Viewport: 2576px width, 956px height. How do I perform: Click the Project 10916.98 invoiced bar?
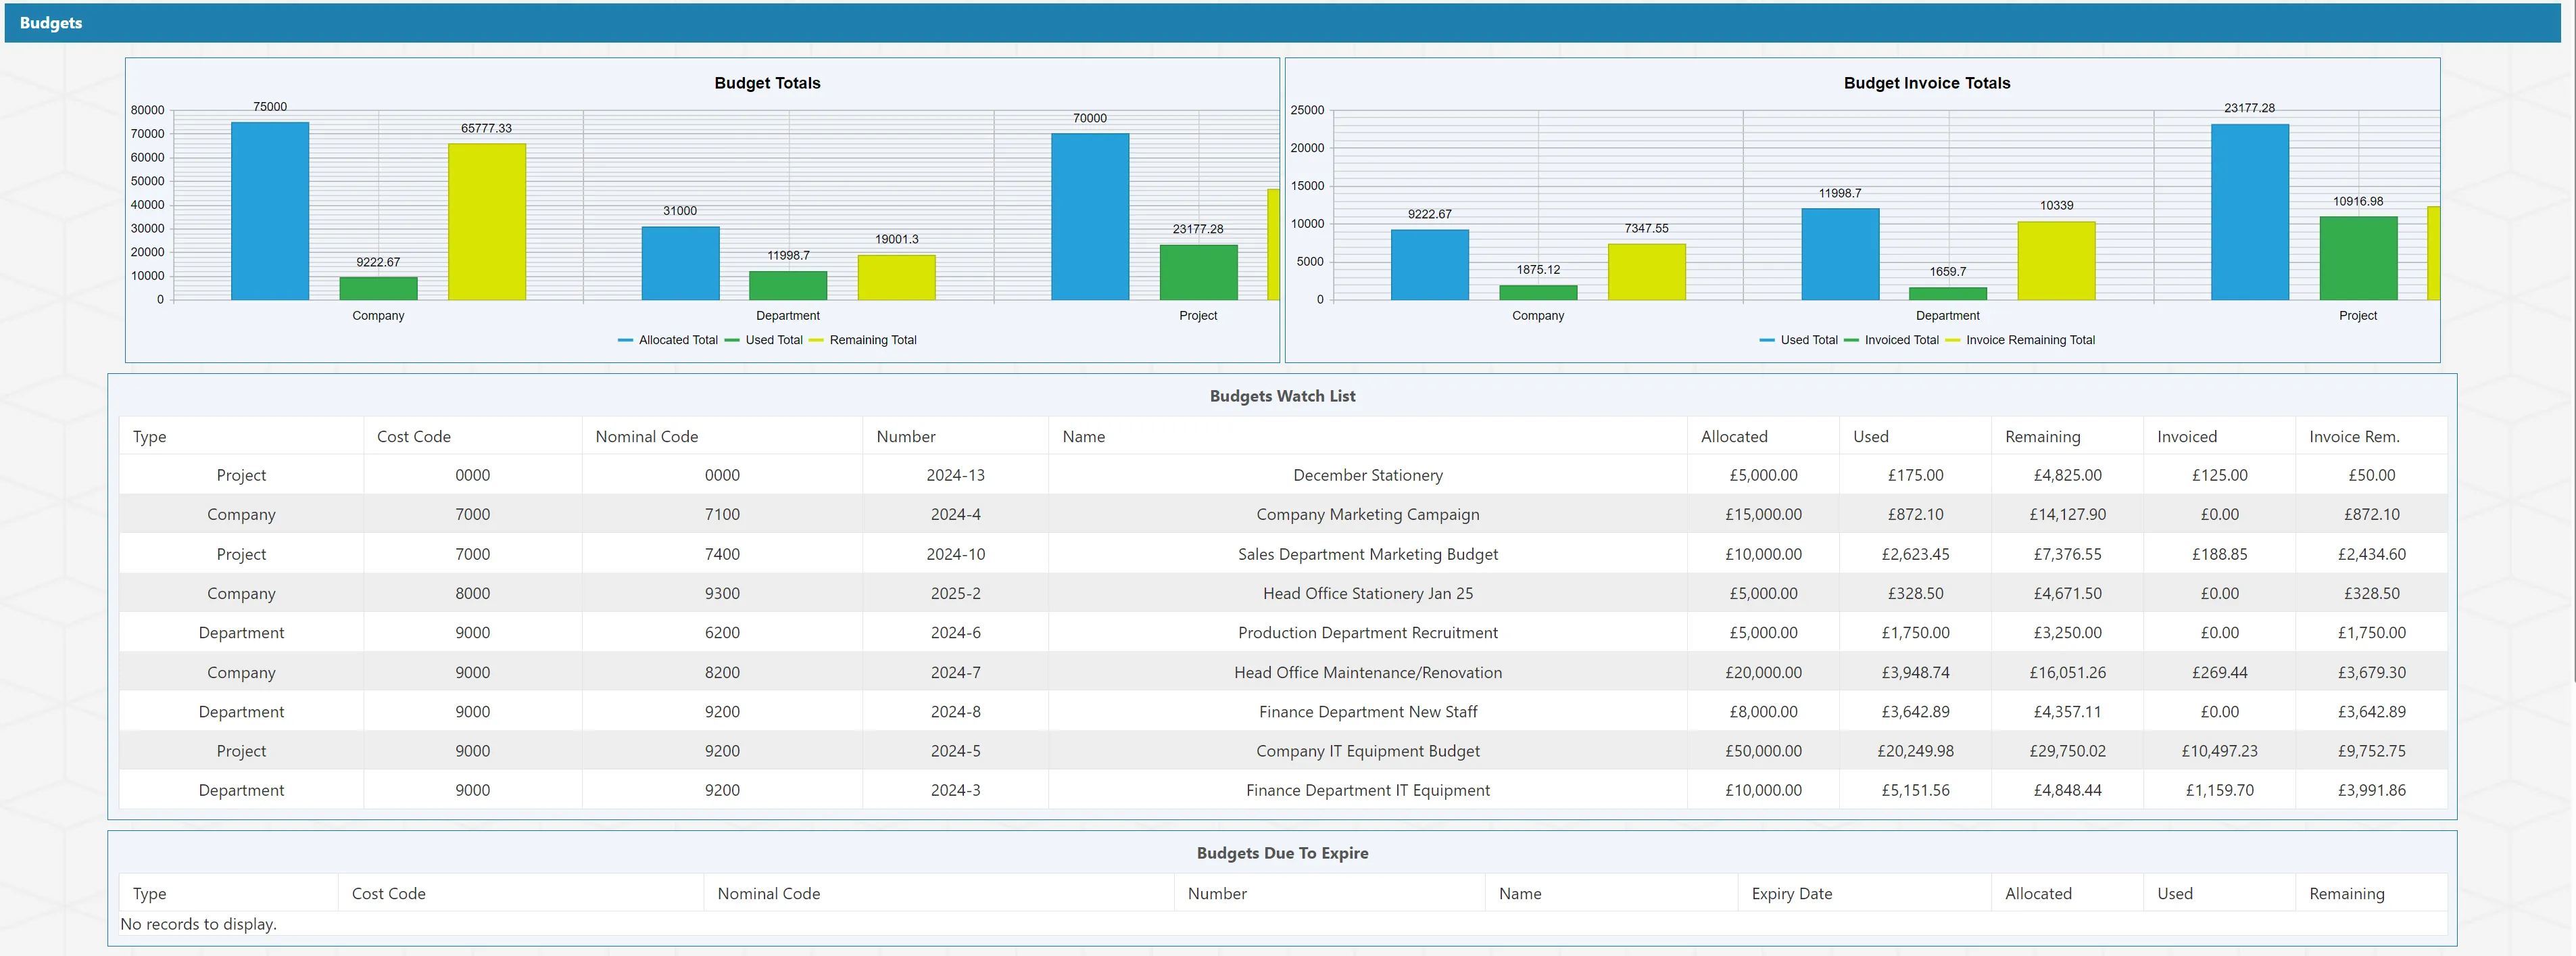point(2358,258)
